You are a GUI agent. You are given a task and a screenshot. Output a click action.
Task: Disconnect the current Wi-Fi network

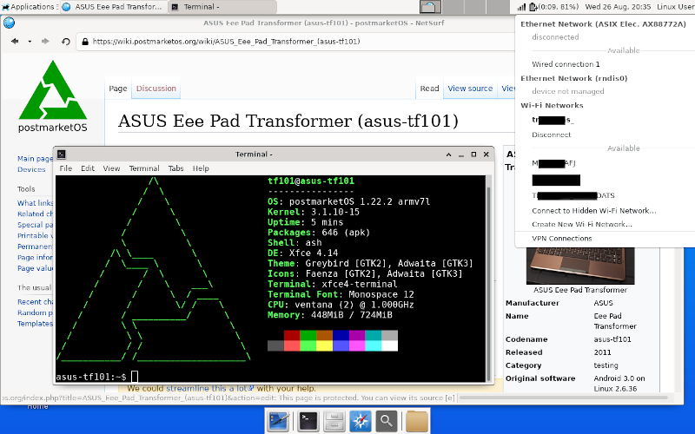point(552,135)
